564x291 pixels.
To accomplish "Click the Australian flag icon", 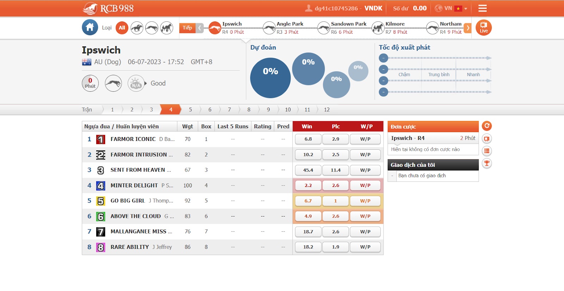I will (x=87, y=62).
